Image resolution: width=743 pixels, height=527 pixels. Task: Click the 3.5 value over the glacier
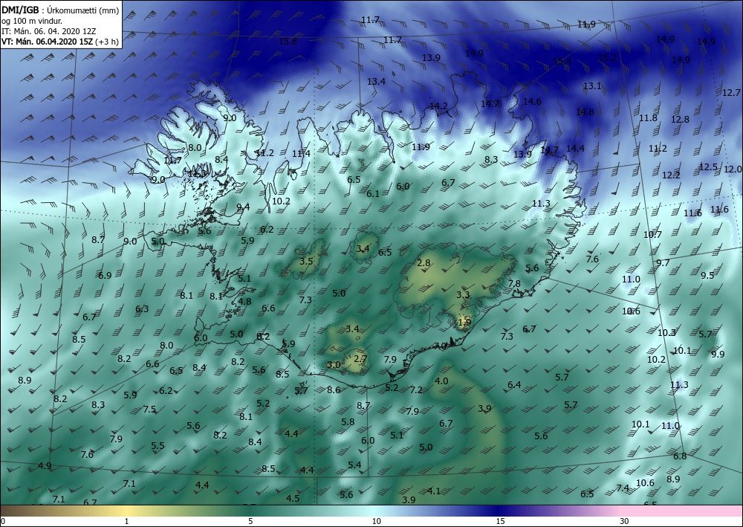[x=307, y=262]
